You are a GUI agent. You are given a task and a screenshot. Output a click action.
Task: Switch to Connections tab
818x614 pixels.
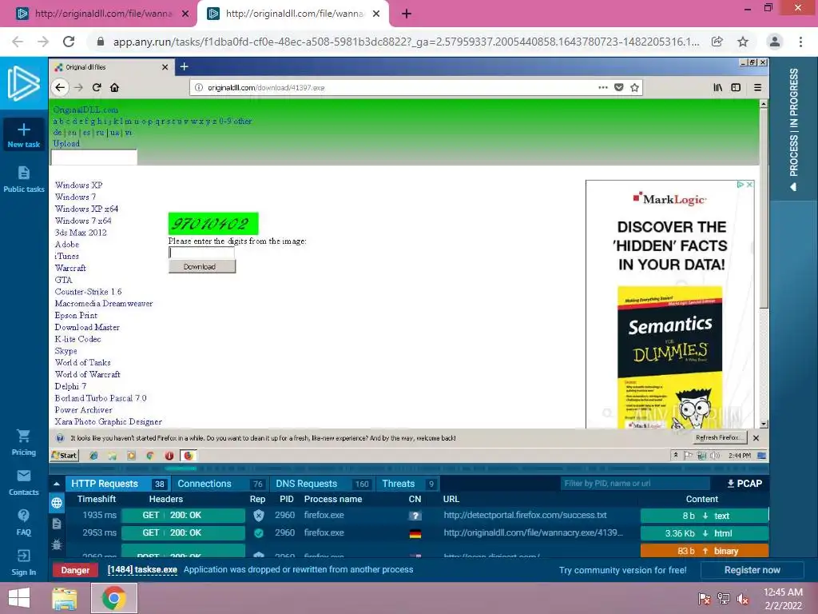tap(219, 484)
